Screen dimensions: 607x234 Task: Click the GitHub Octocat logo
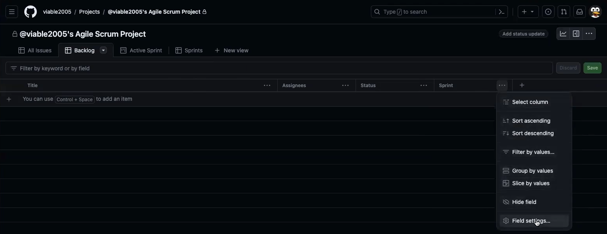31,12
